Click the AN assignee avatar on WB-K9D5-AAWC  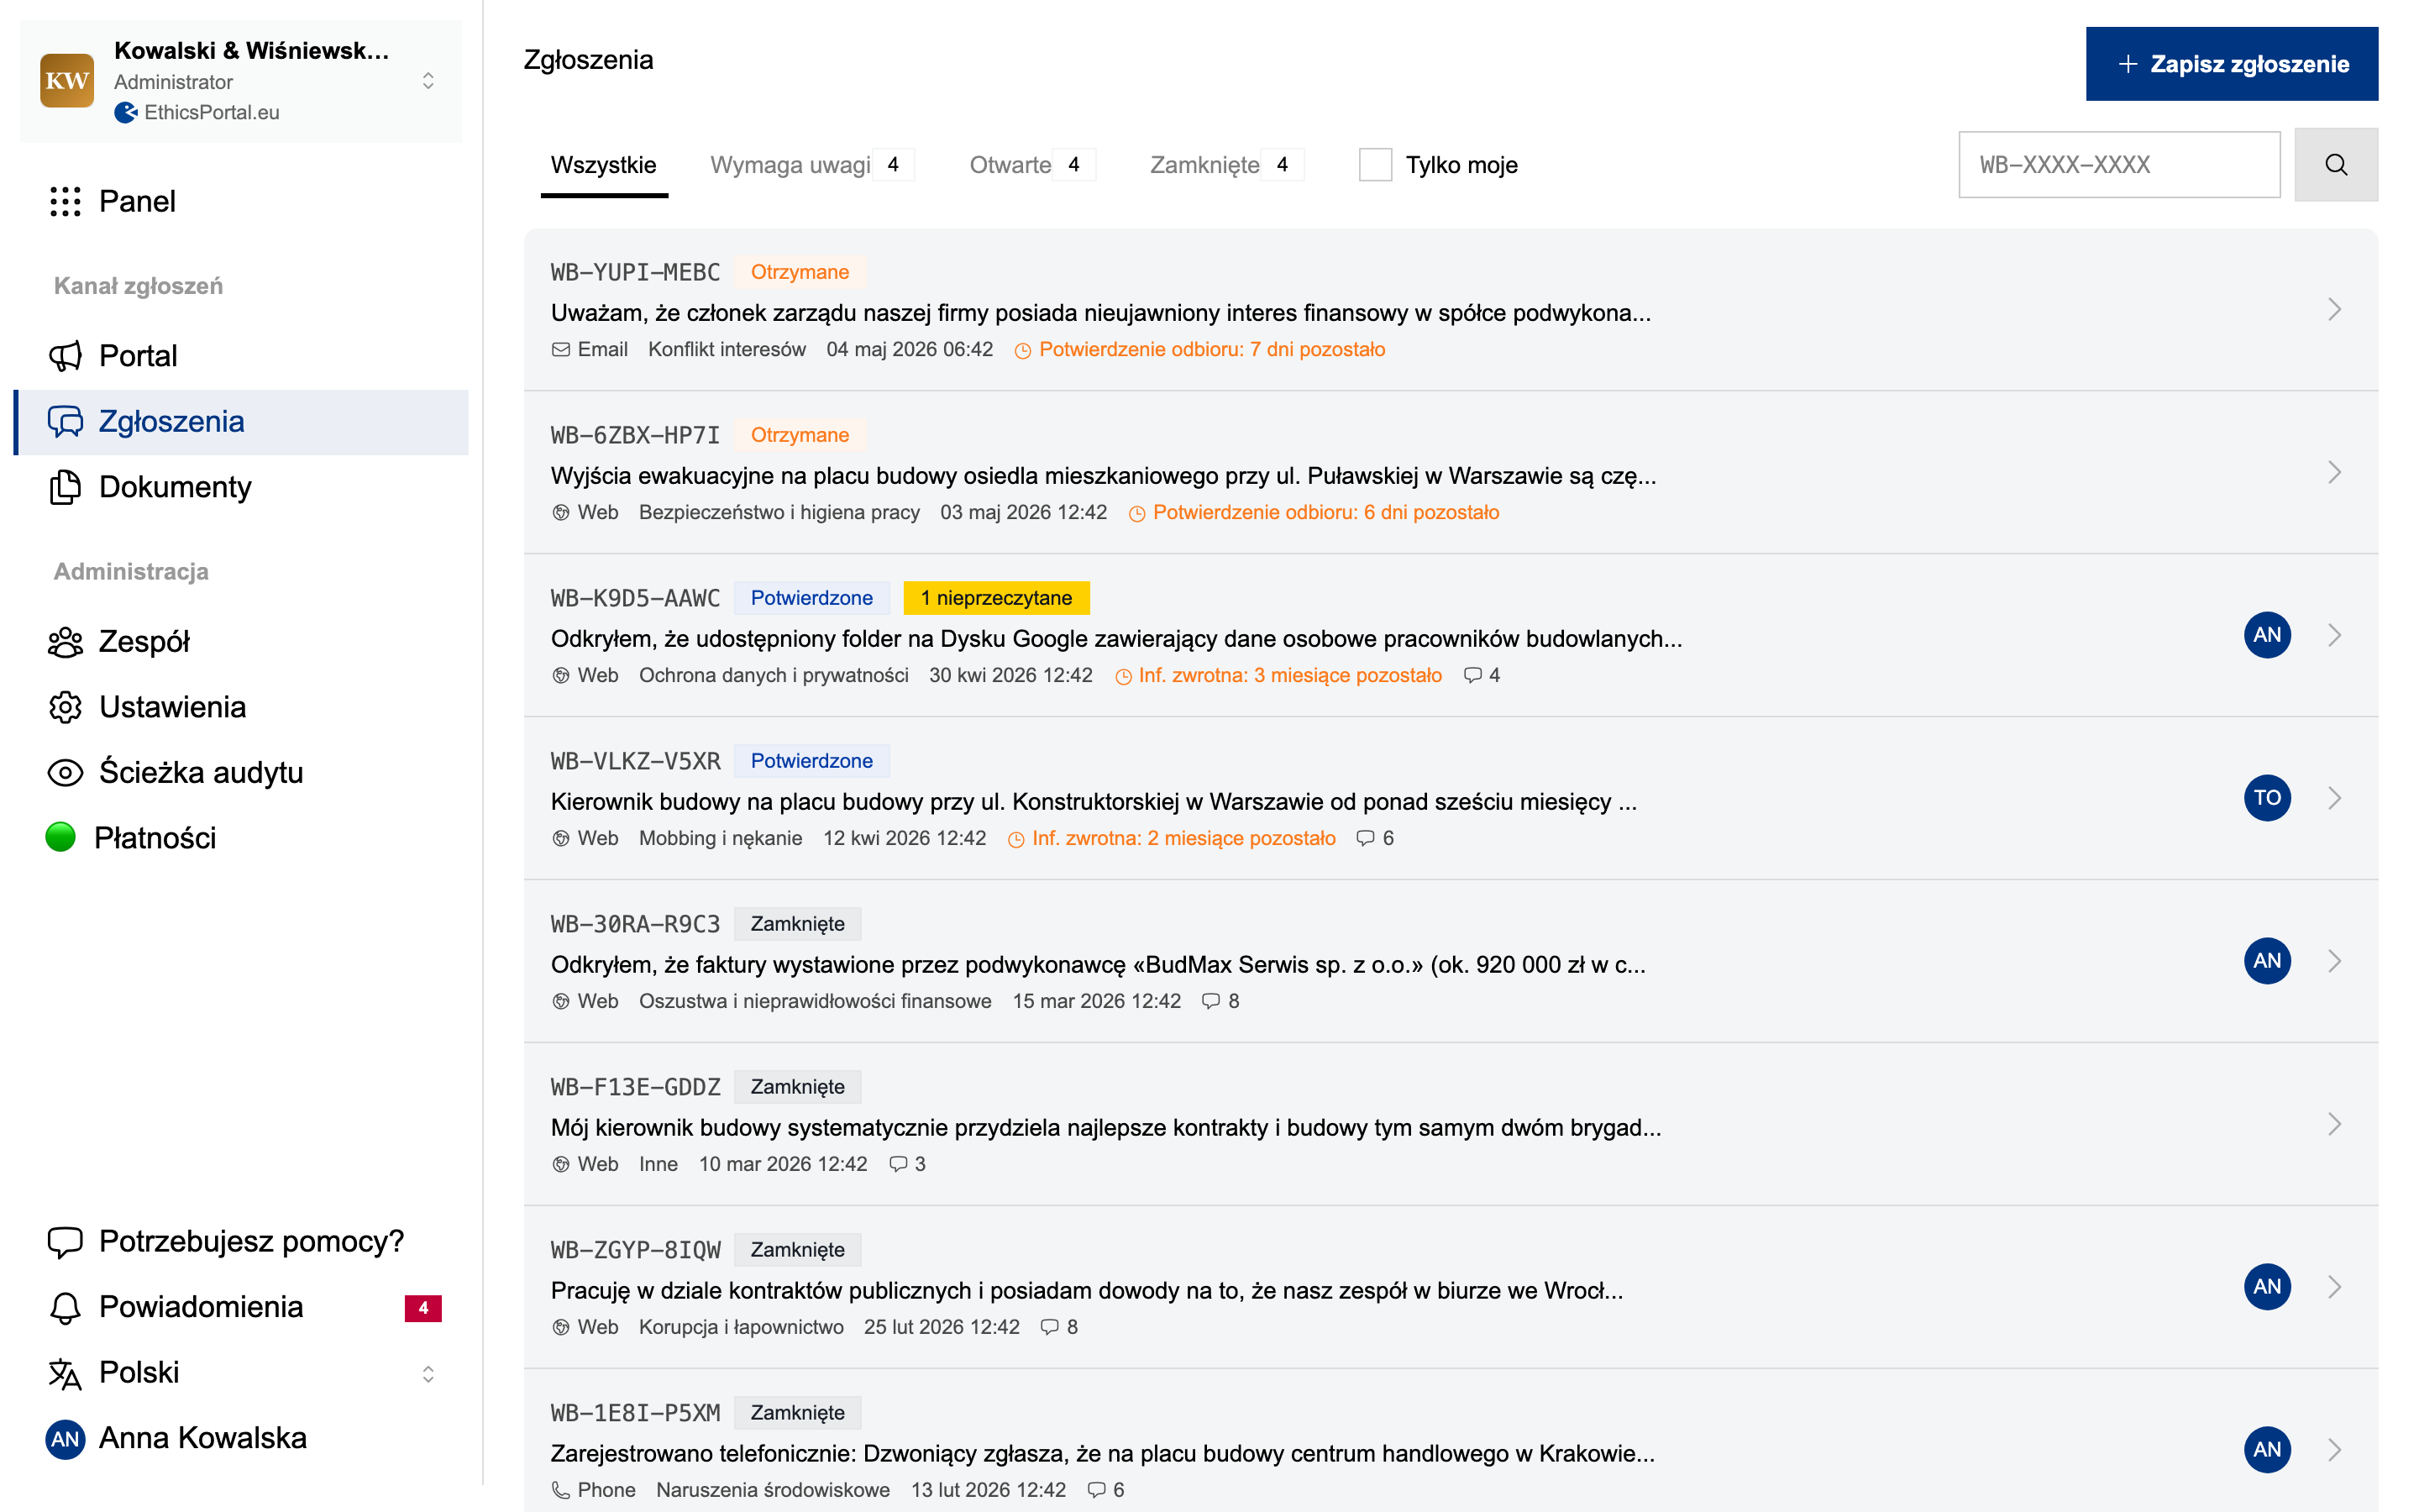point(2267,635)
